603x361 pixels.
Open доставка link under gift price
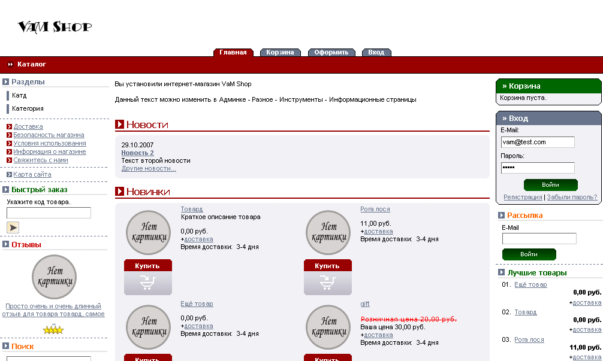pyautogui.click(x=378, y=335)
